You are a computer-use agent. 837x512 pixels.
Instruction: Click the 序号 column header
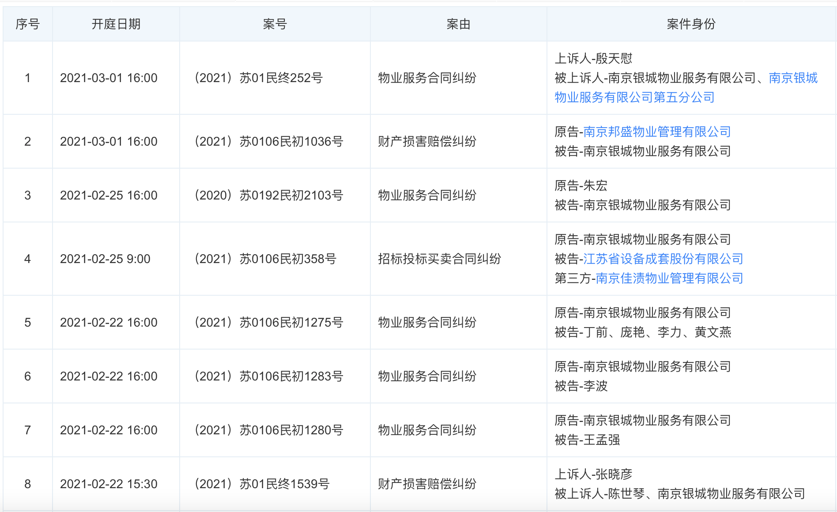pyautogui.click(x=28, y=24)
